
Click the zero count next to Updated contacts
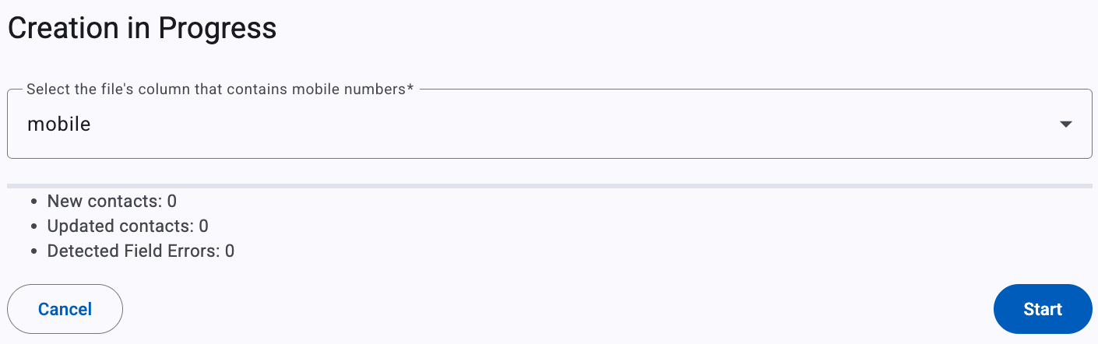point(203,226)
